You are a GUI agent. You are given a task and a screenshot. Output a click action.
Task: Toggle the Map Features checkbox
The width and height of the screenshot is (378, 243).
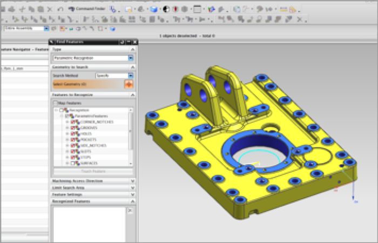point(55,103)
